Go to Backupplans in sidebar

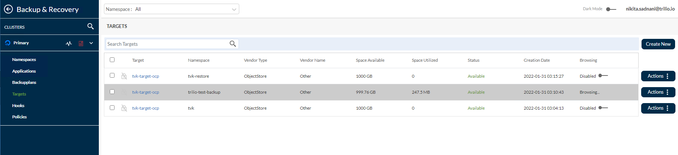click(x=24, y=82)
